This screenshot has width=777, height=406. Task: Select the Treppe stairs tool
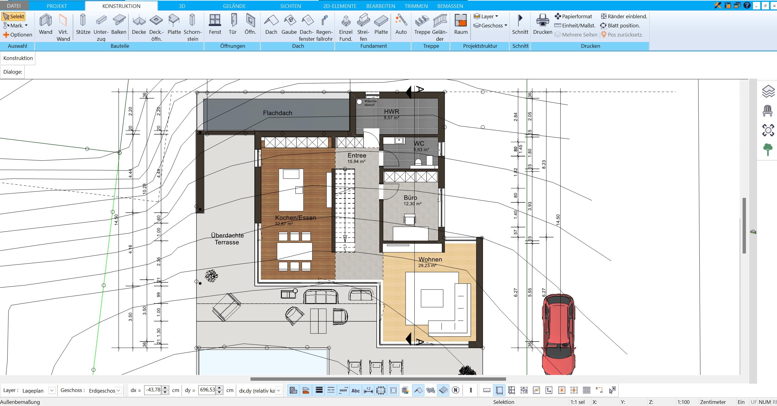(x=422, y=24)
